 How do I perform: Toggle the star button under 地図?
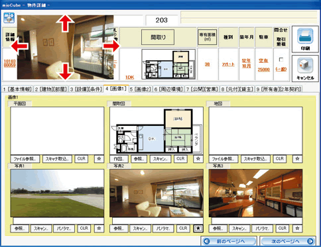(x=297, y=159)
